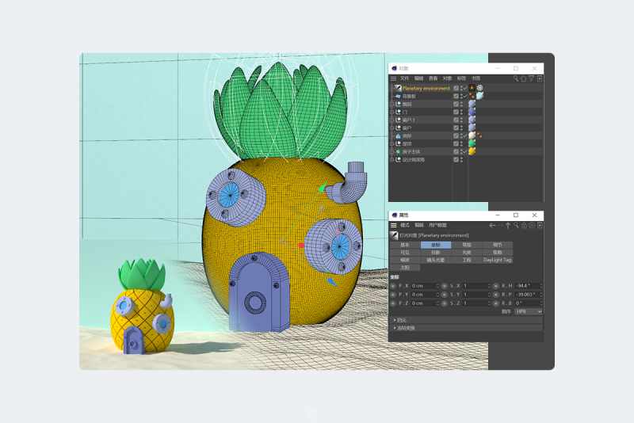Click the yellow material swatch on 房子主体 row
The height and width of the screenshot is (423, 634).
point(472,152)
